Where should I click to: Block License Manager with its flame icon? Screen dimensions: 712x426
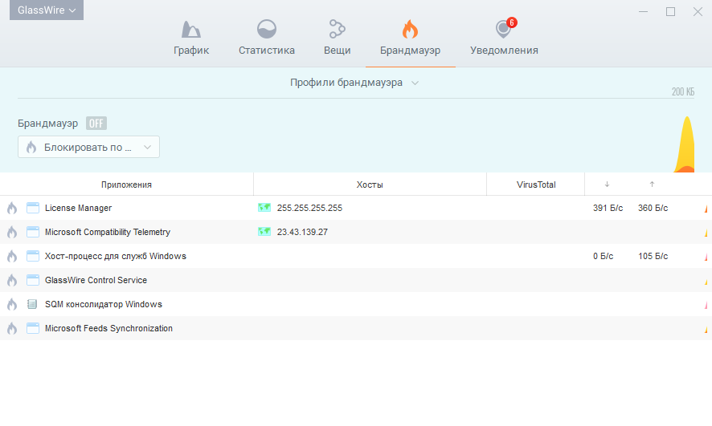[12, 208]
